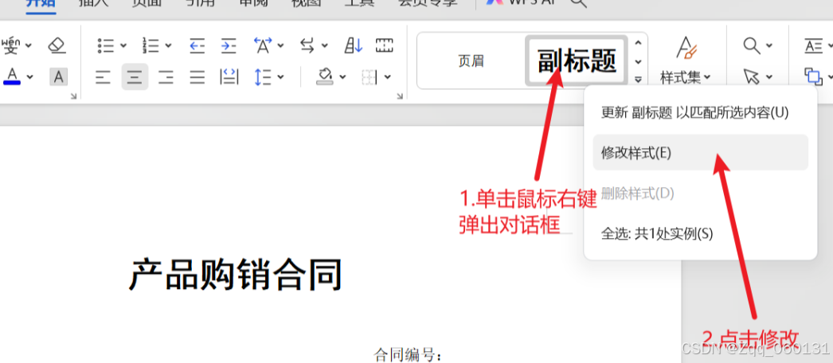
Task: Choose 修改样式(E) from context menu
Action: 700,153
